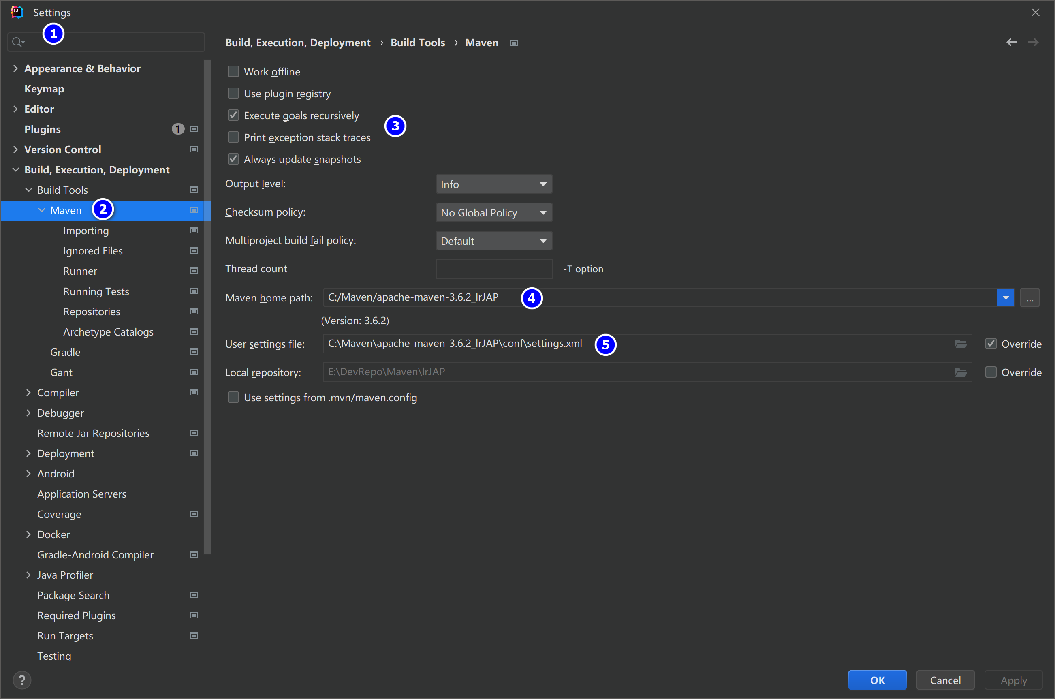Open Application Servers settings
Screen dimensions: 1055x699
tap(81, 494)
